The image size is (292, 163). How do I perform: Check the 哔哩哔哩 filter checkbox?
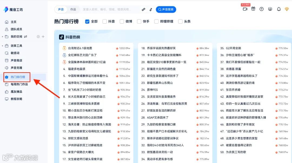point(157,22)
